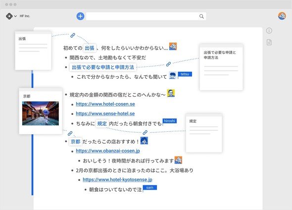Screen dimensions: 292x210
Task: Open the 規定 preview card
Action: 204,133
